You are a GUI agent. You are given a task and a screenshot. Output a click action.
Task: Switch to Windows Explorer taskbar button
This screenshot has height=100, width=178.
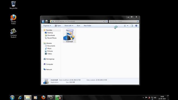tap(28, 97)
